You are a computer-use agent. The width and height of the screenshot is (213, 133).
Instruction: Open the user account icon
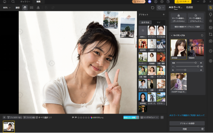click(156, 2)
